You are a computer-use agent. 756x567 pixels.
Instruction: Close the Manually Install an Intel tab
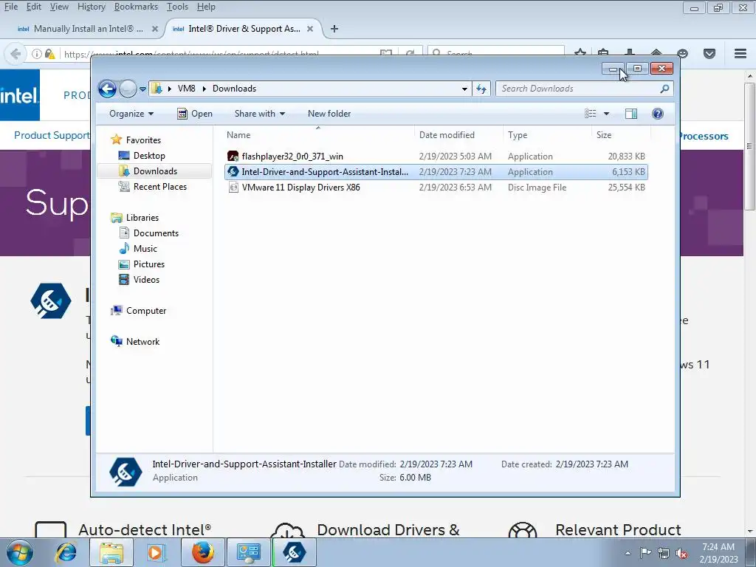(x=155, y=29)
